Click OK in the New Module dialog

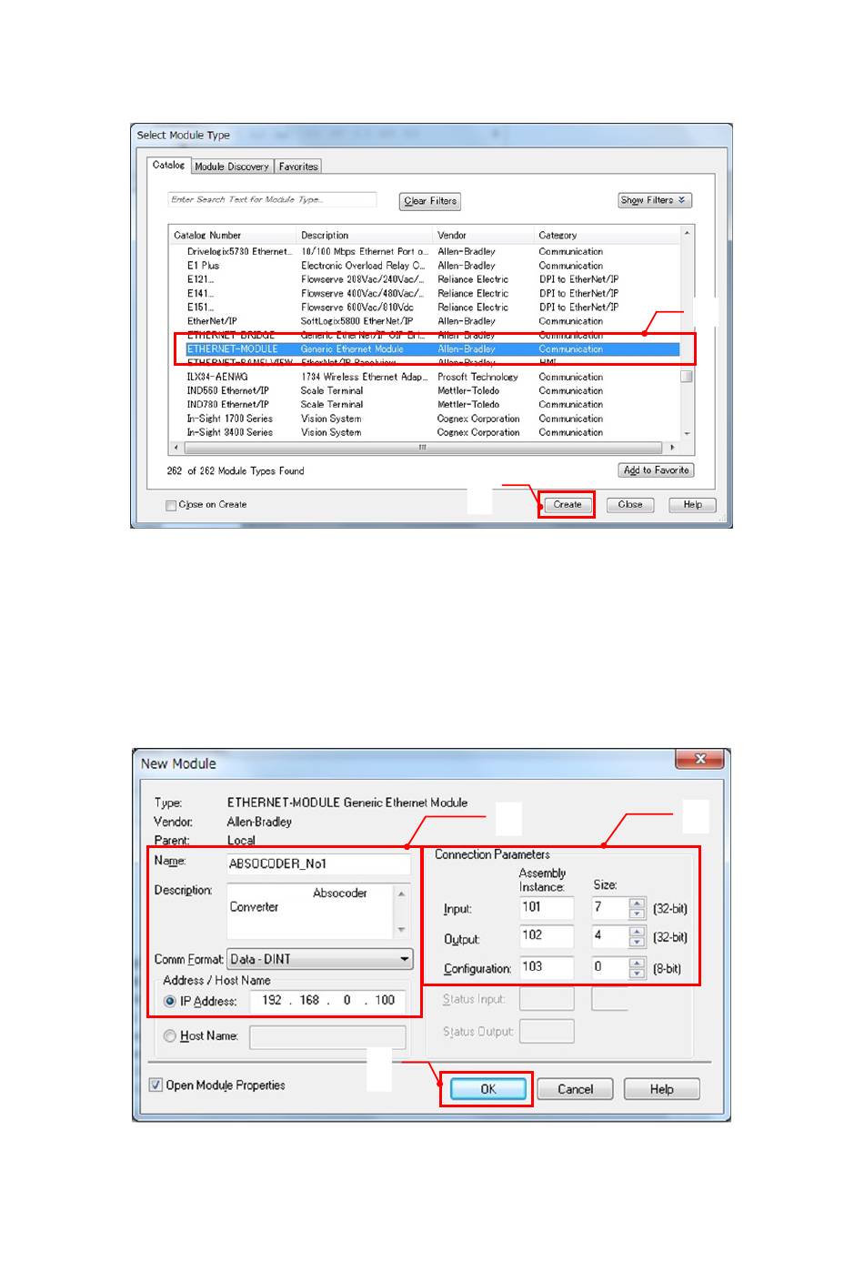point(488,1089)
